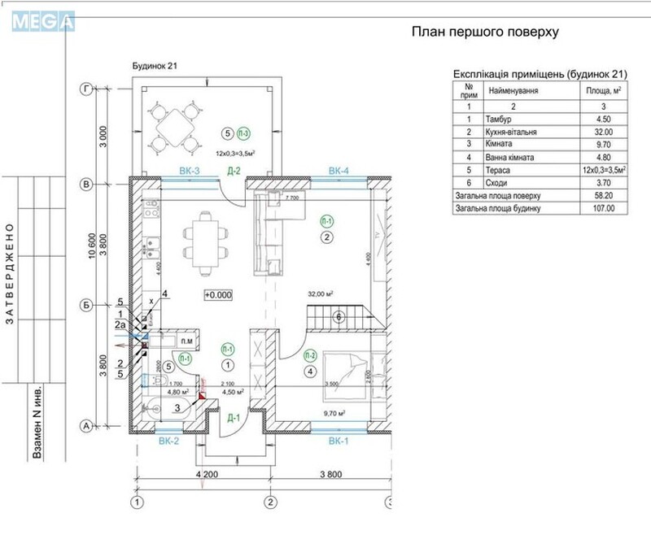Click the "Будинок 21" label above the plan
This screenshot has width=651, height=539.
tap(155, 66)
